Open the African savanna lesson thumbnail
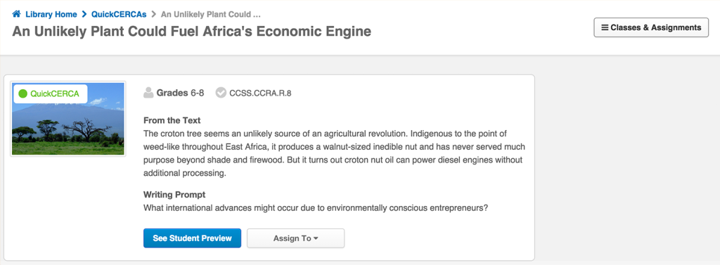This screenshot has width=720, height=265. click(x=68, y=119)
